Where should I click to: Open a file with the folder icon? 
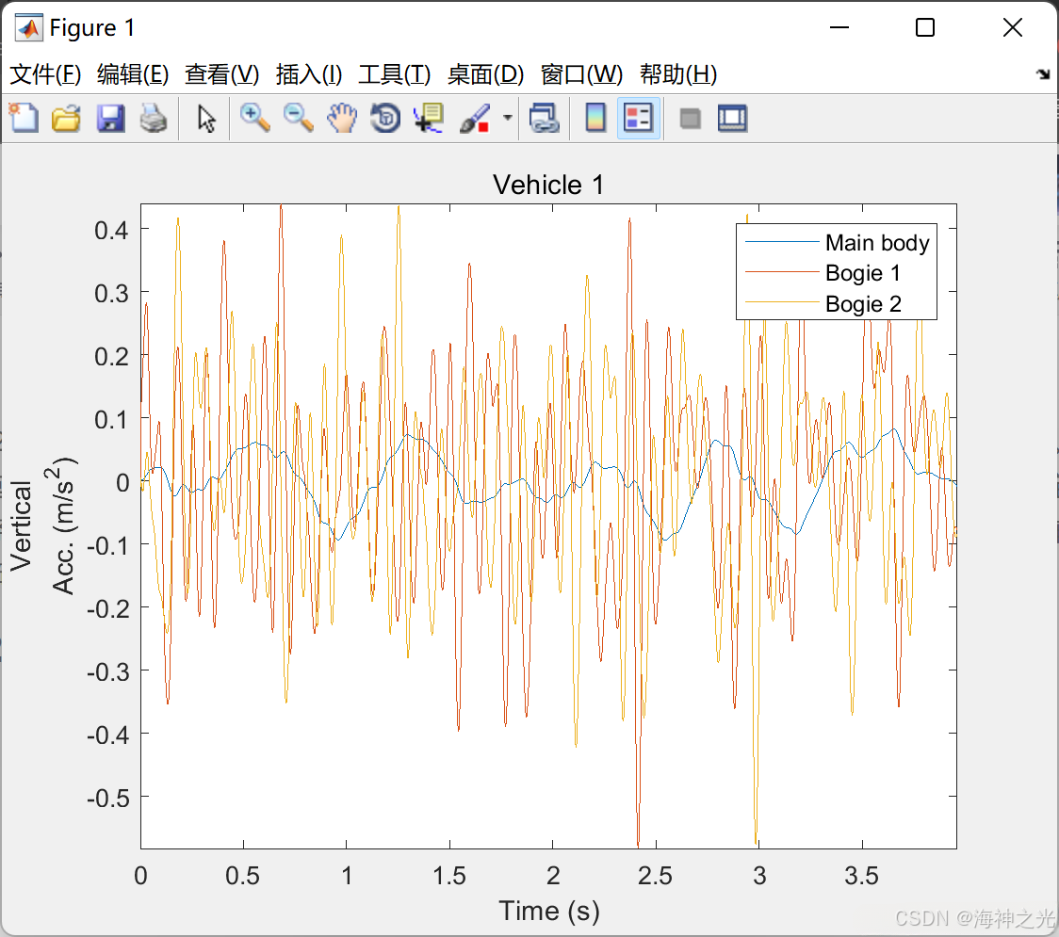(67, 118)
